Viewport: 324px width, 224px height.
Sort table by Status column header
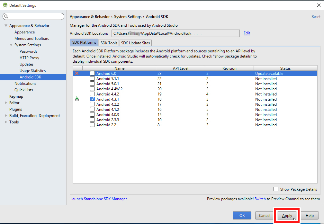click(x=285, y=68)
